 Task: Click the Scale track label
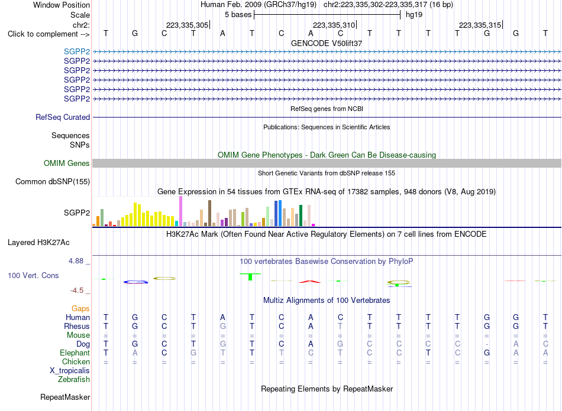(80, 15)
